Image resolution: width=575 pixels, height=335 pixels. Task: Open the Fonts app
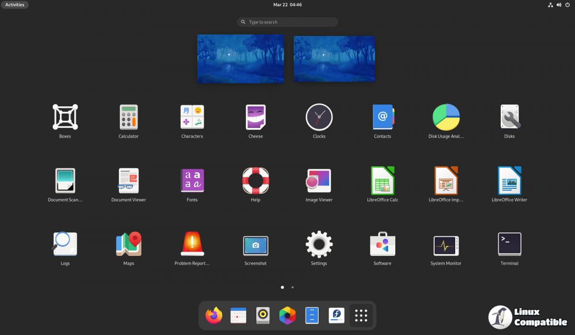tap(192, 181)
